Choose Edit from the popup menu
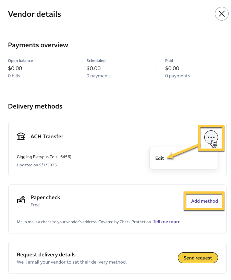 point(160,158)
